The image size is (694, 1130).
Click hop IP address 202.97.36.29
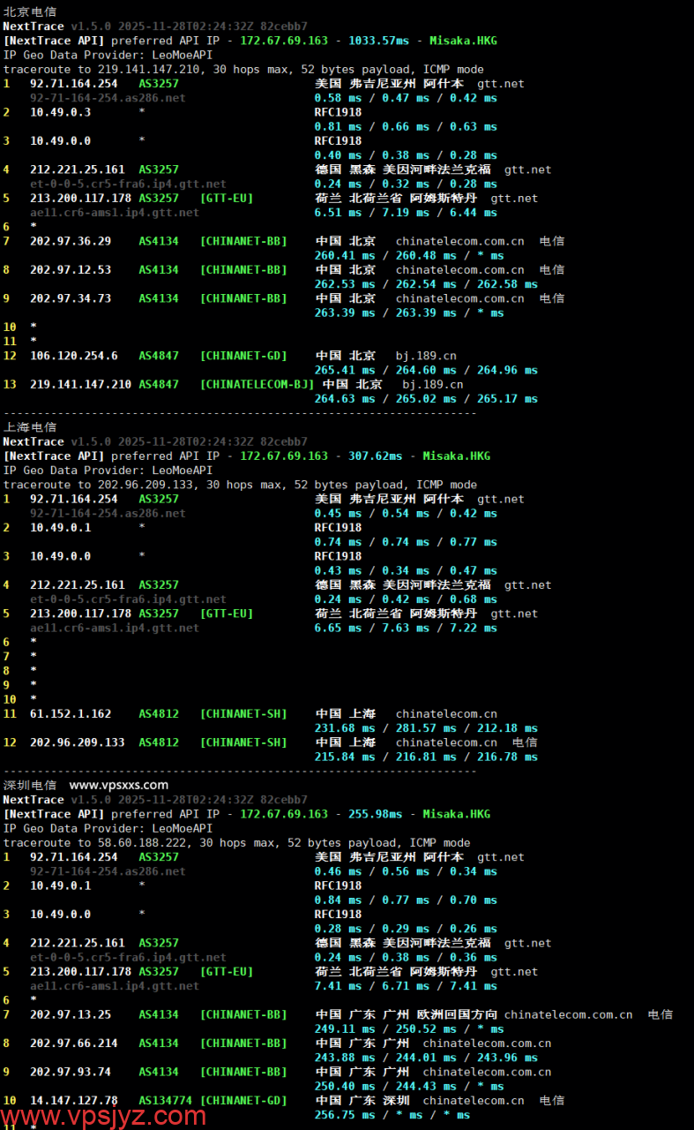pyautogui.click(x=71, y=241)
